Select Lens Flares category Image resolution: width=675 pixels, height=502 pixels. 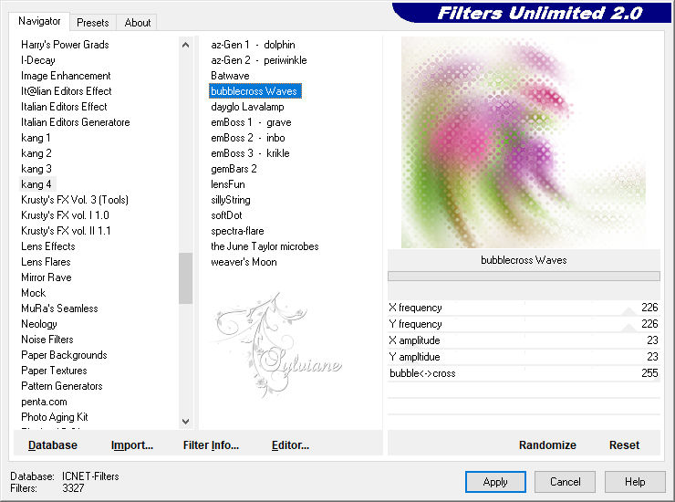[46, 262]
